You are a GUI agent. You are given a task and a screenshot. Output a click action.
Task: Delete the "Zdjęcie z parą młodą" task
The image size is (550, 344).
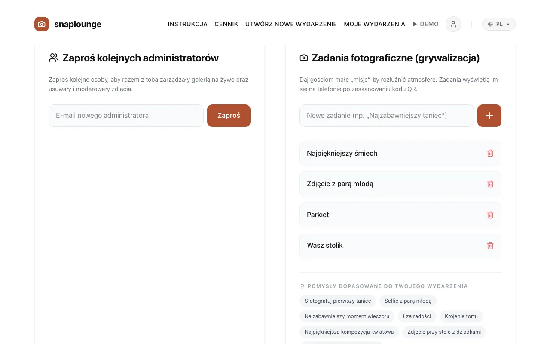490,184
